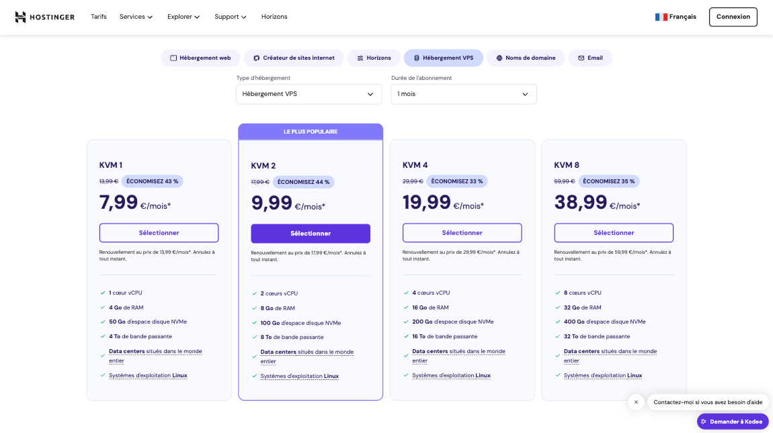Image resolution: width=773 pixels, height=433 pixels.
Task: Open the Tarifs menu item
Action: click(99, 17)
